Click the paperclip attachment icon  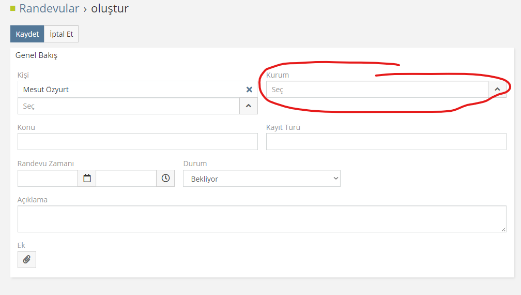(x=27, y=259)
